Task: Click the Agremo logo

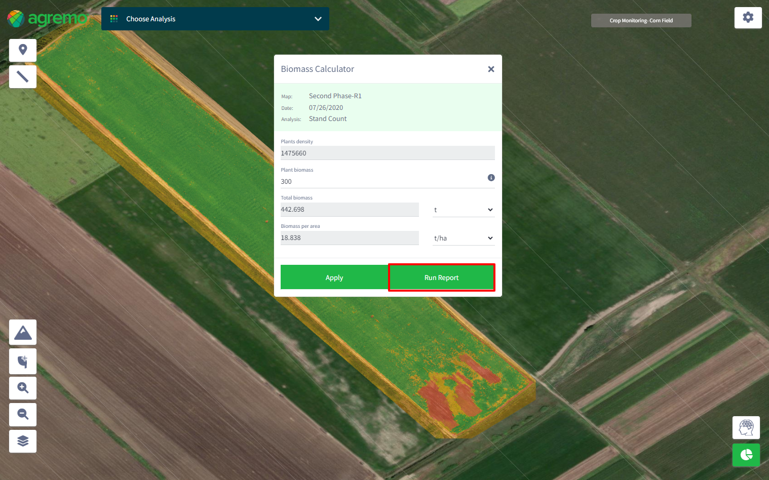Action: [47, 19]
